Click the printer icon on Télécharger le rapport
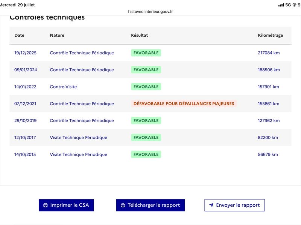The image size is (301, 225). point(123,205)
